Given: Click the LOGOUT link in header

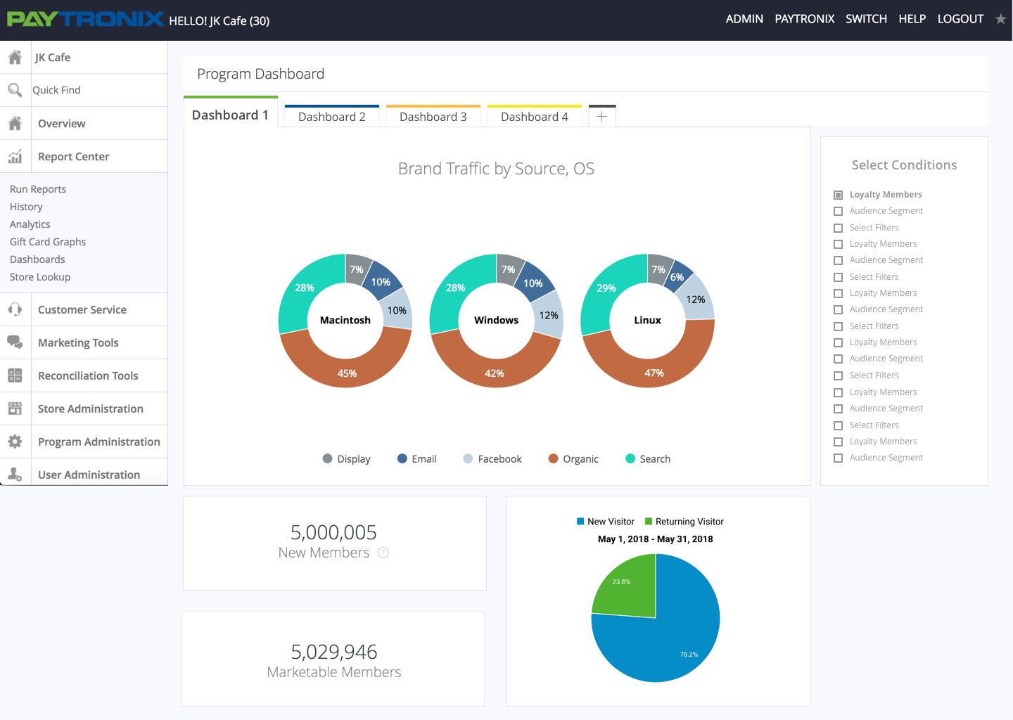Looking at the screenshot, I should (960, 19).
